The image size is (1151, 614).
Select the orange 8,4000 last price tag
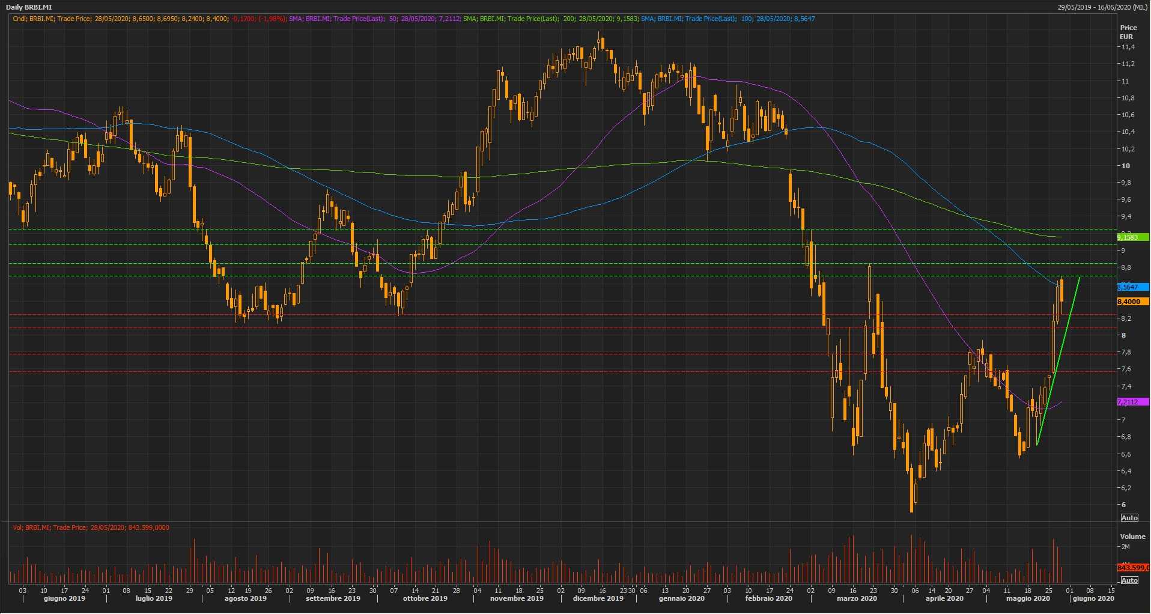1132,302
